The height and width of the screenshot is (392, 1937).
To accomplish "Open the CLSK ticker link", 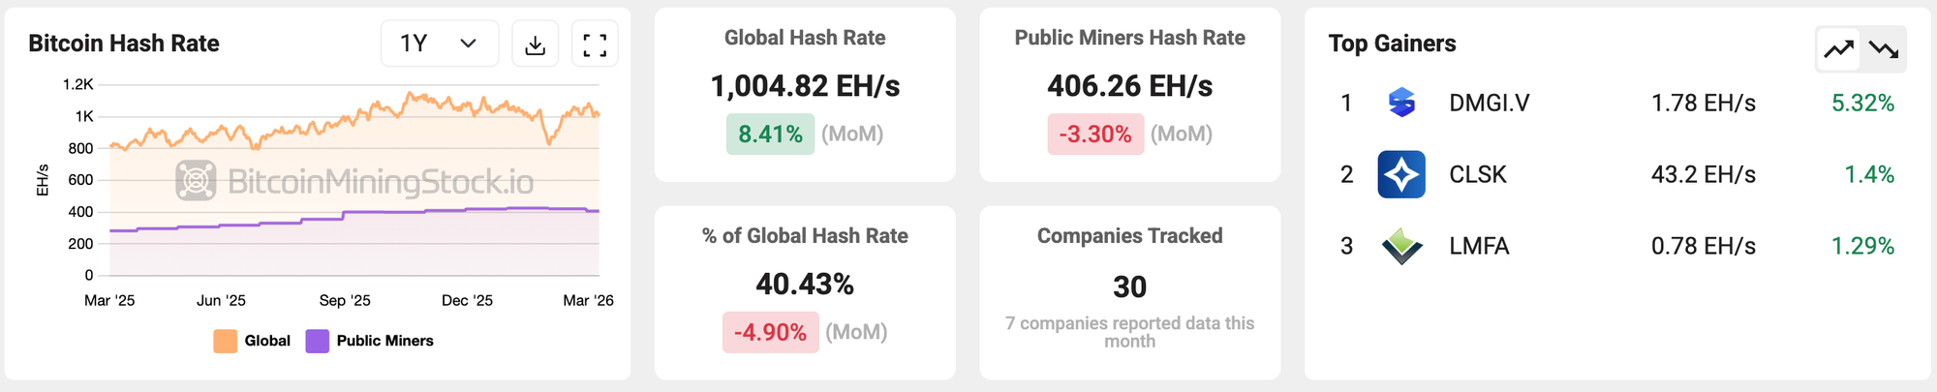I will pos(1478,174).
